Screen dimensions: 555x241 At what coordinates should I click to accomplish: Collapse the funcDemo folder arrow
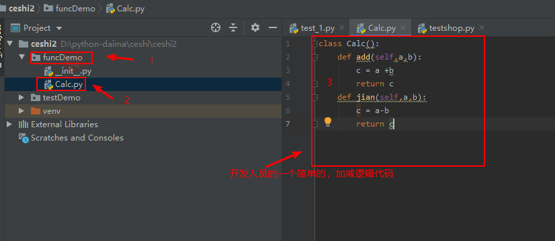coord(22,57)
